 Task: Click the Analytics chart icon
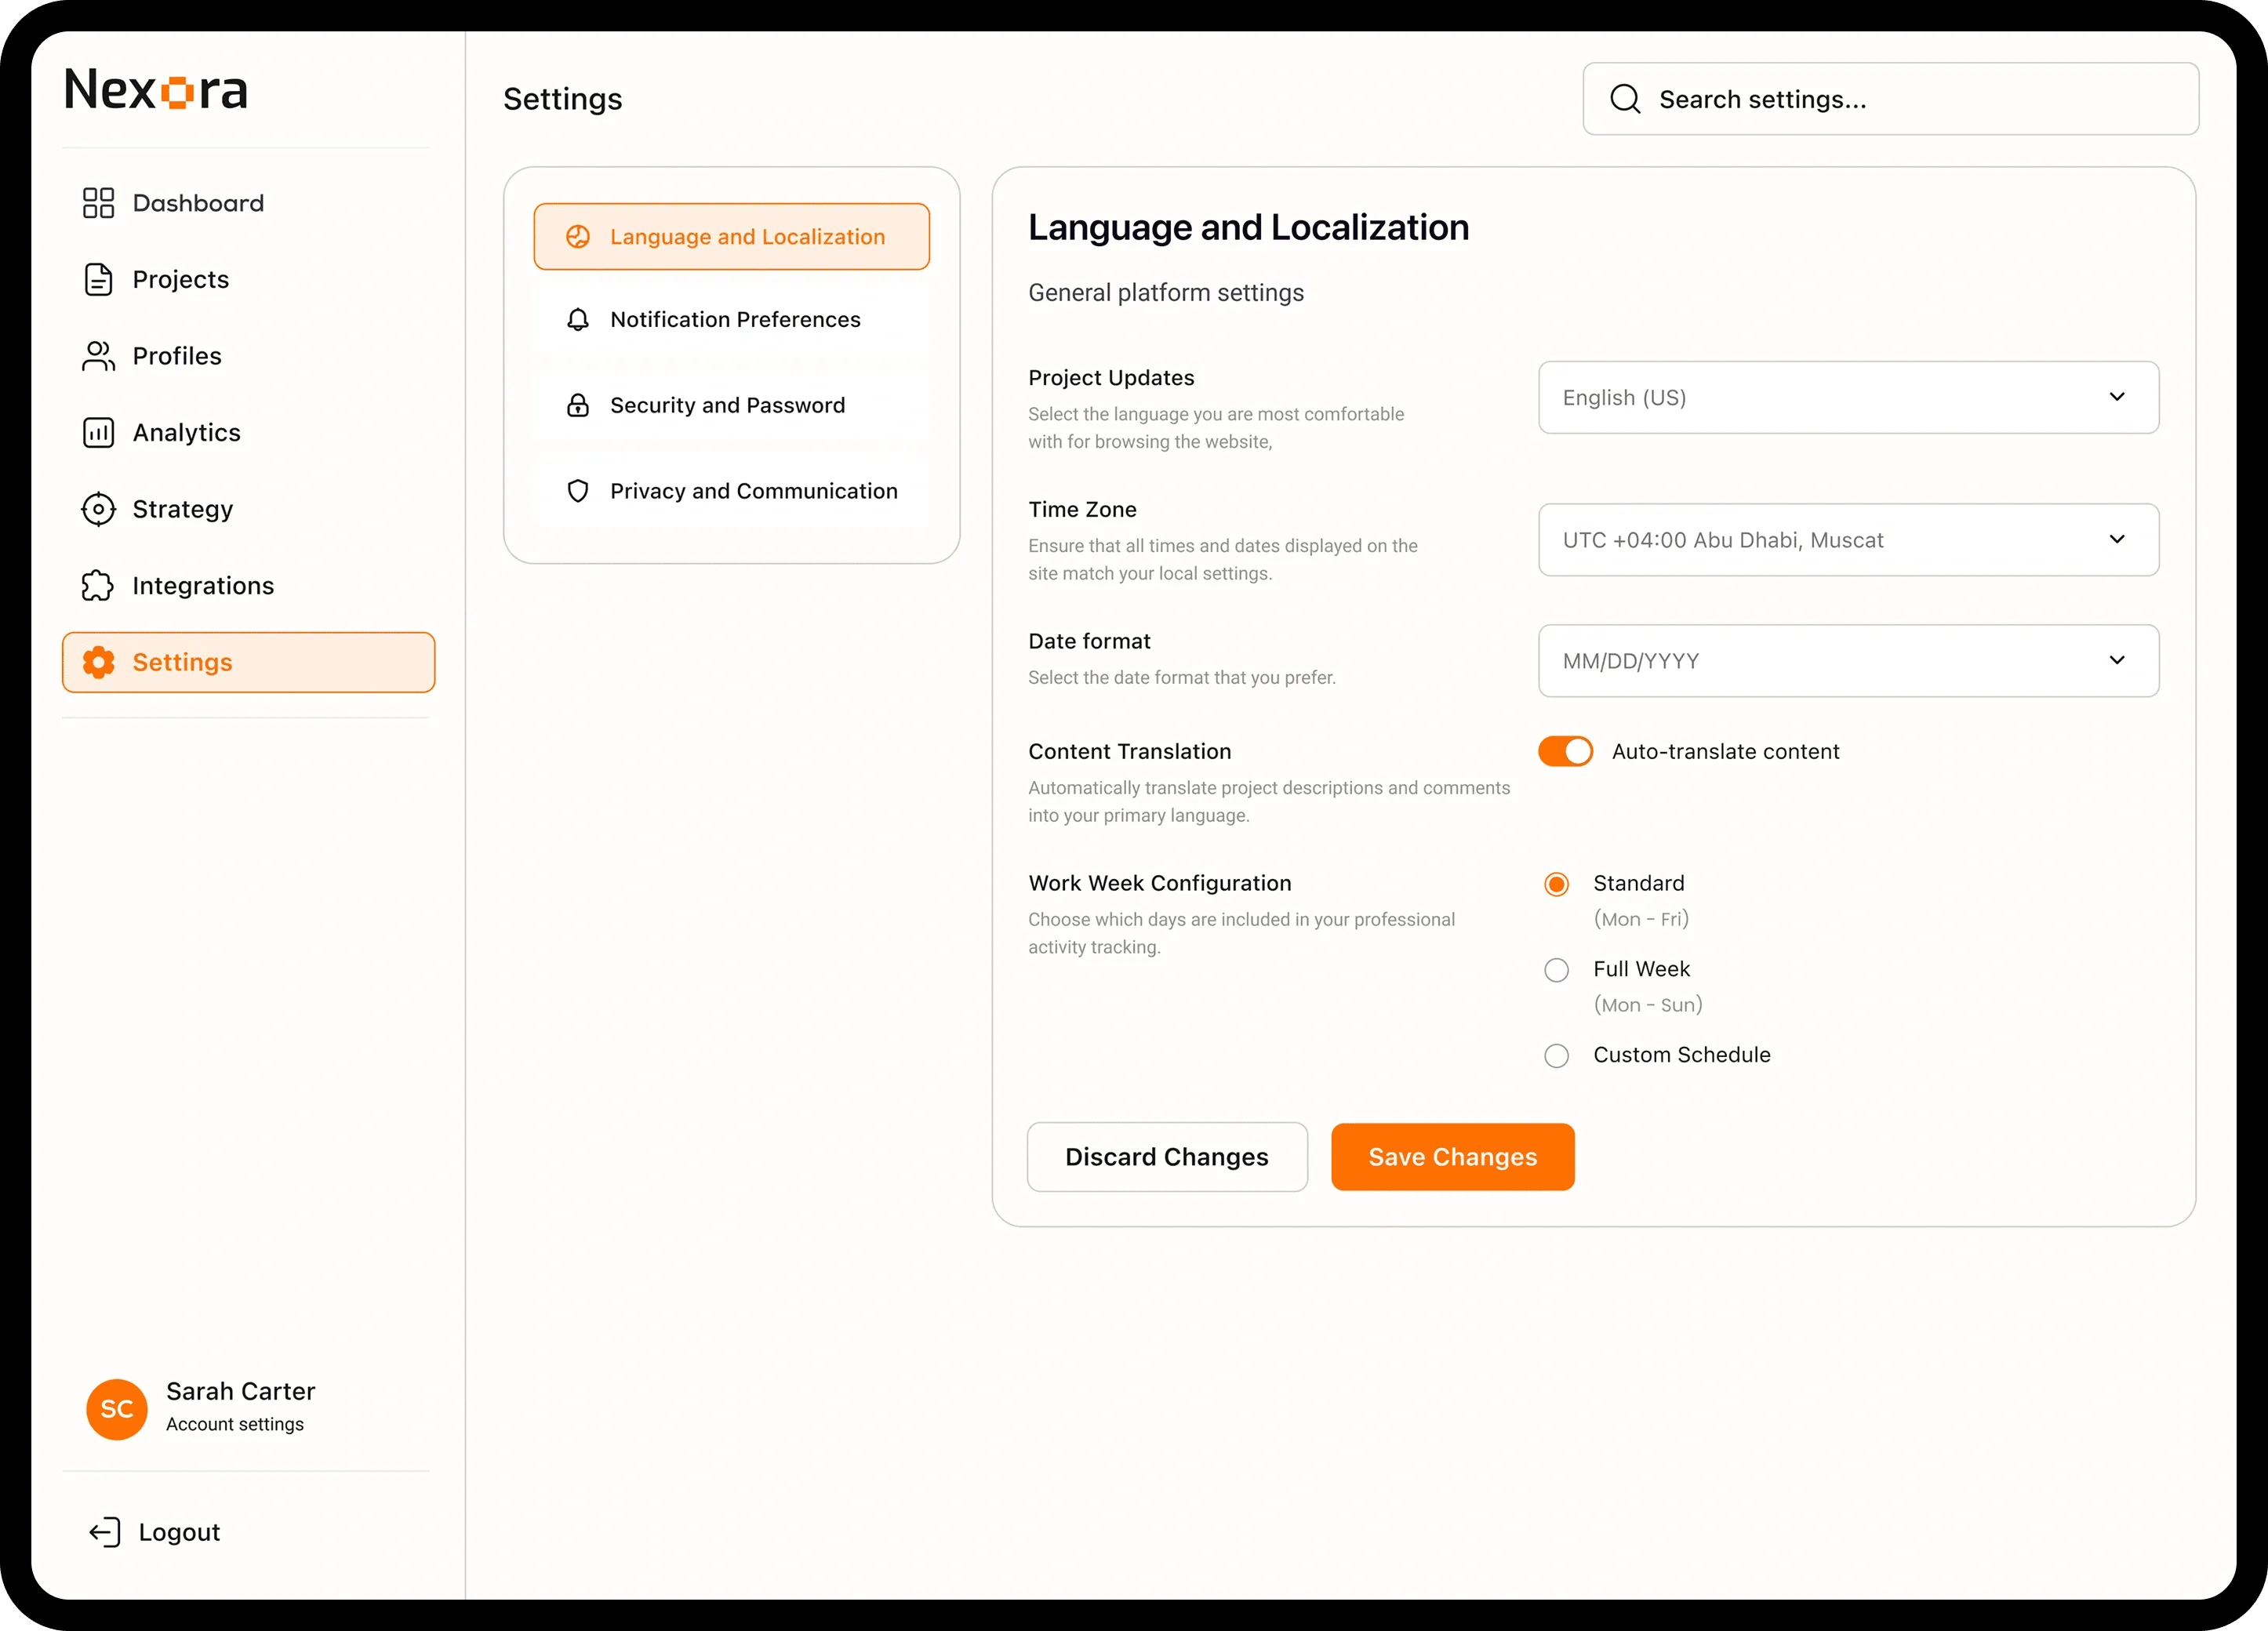coord(98,433)
